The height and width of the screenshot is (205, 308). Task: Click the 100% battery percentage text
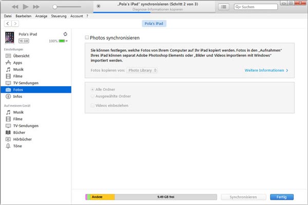53,41
